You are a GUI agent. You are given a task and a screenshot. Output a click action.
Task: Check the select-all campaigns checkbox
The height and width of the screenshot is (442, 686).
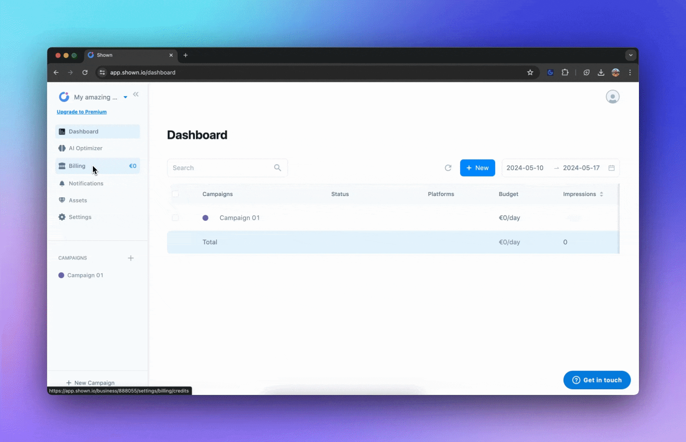pos(175,194)
